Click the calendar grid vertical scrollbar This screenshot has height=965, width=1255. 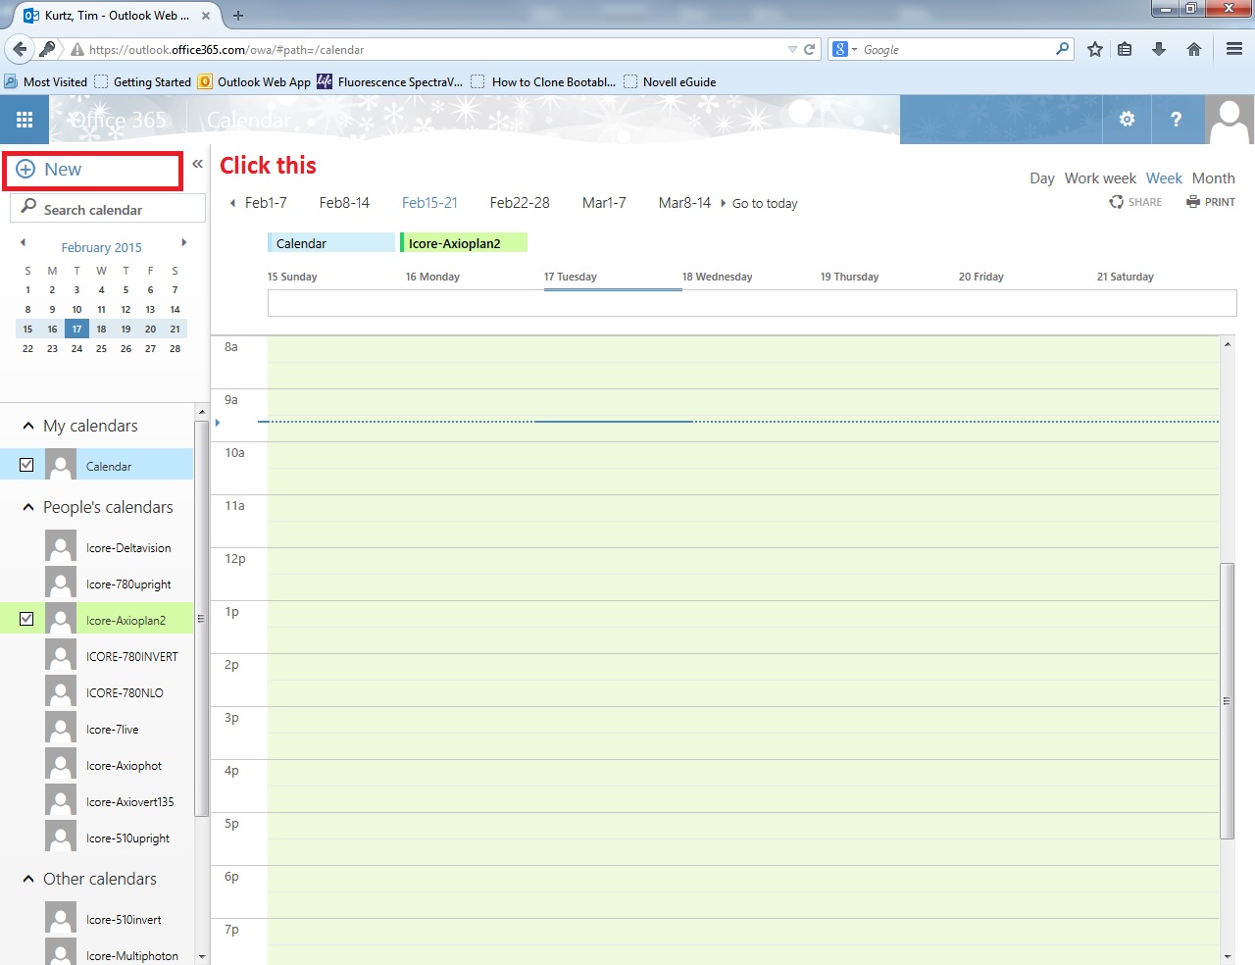(x=1227, y=701)
